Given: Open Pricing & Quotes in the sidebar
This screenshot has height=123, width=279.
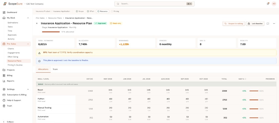Looking at the screenshot, I should tap(15, 65).
